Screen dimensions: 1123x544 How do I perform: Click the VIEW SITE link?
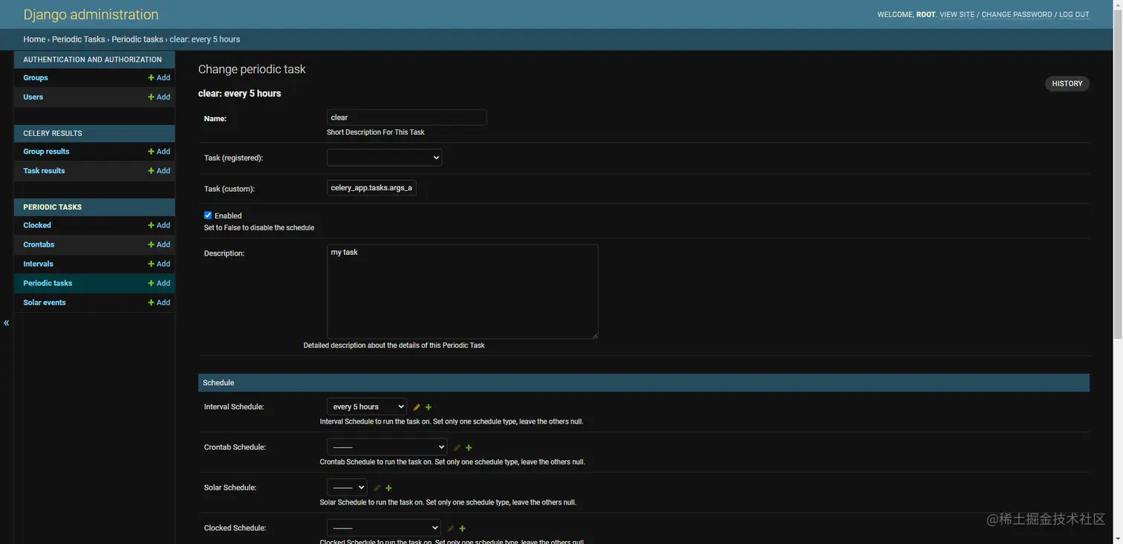957,15
